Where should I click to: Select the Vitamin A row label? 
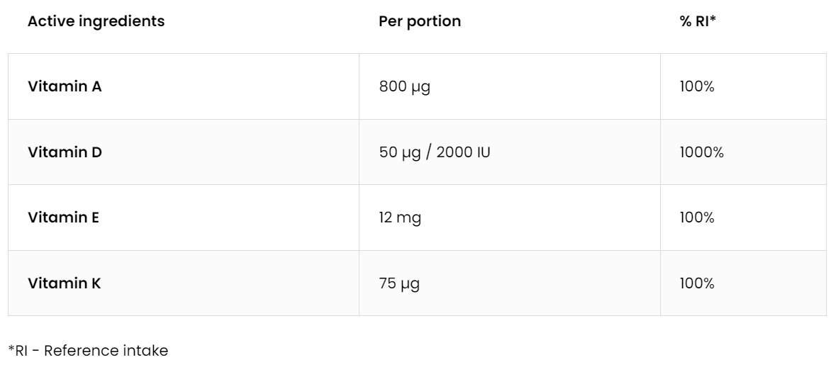click(x=65, y=86)
